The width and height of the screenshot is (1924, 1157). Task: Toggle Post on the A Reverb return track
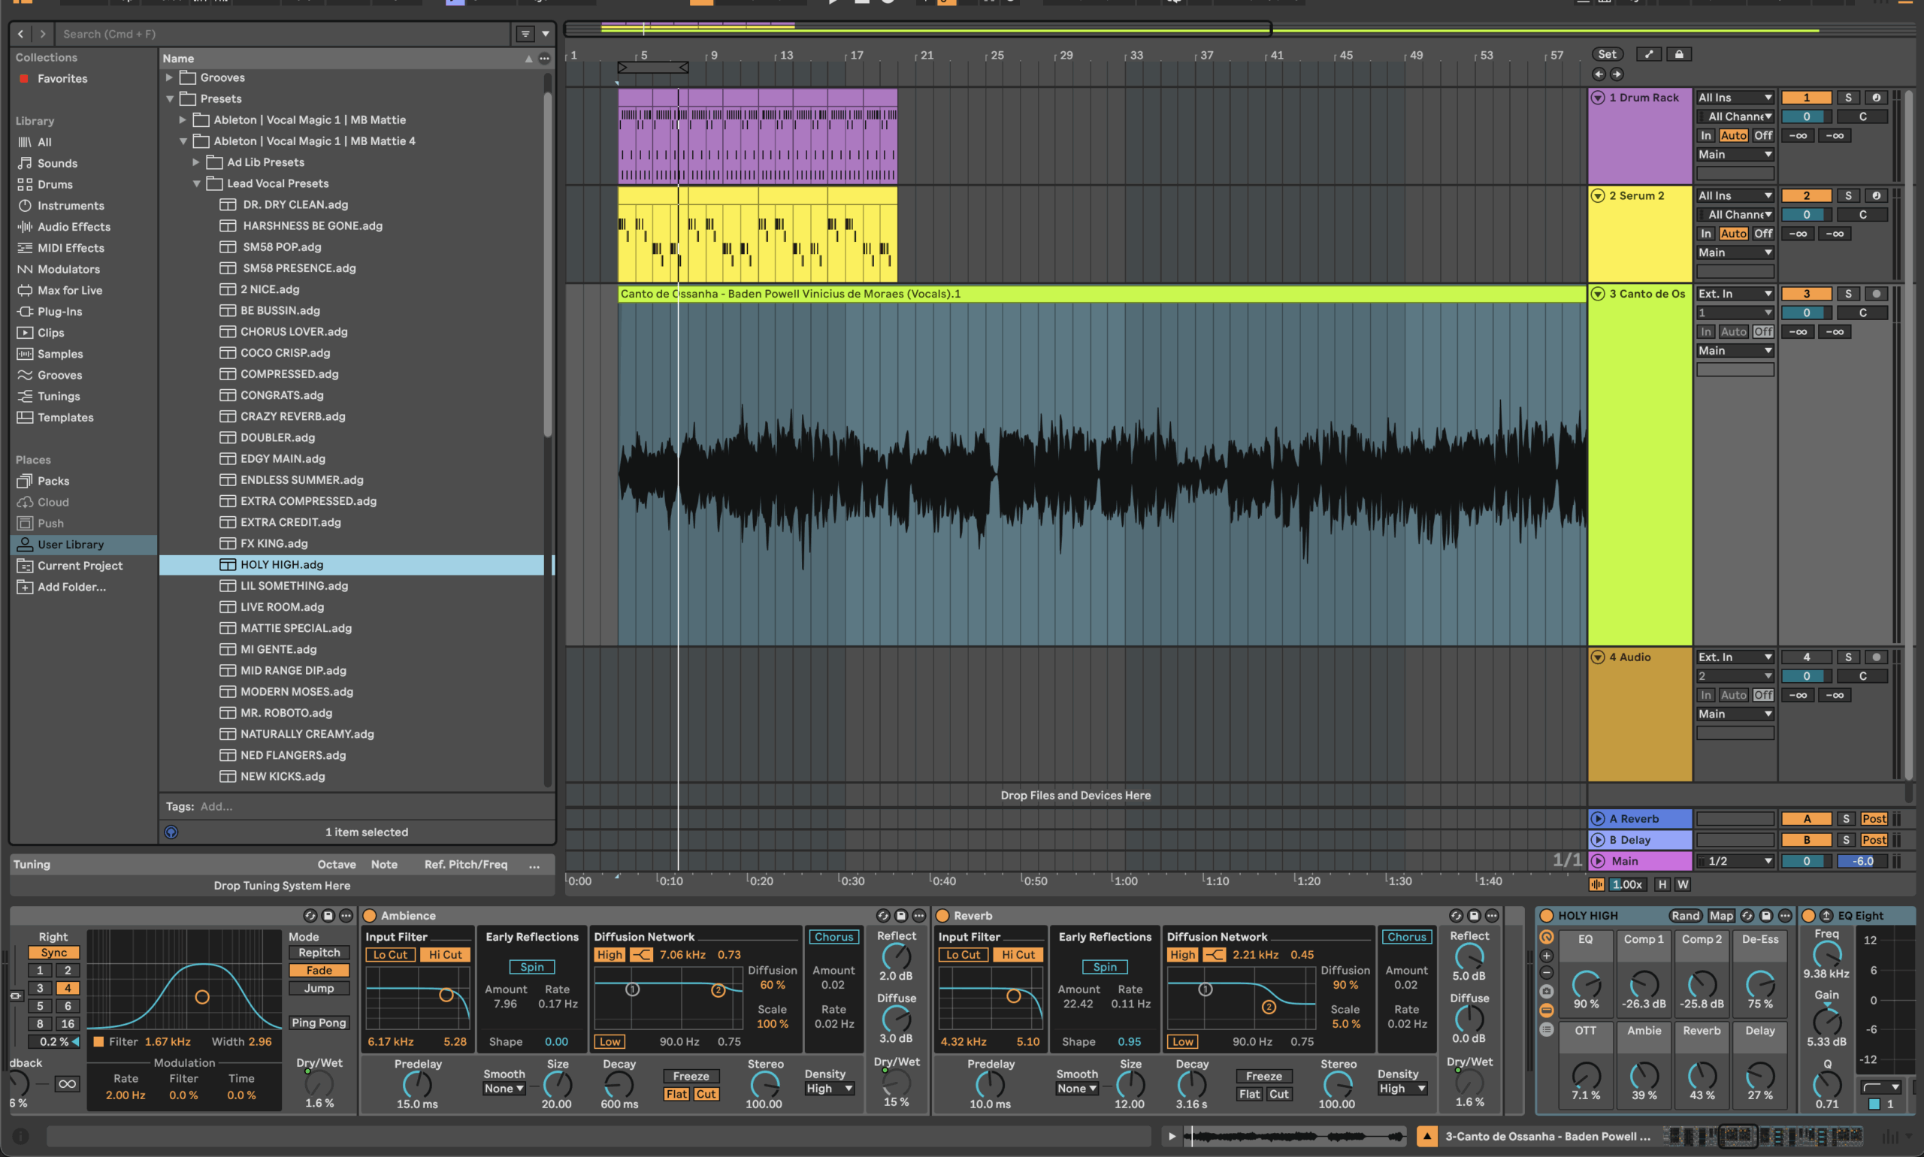click(1874, 818)
